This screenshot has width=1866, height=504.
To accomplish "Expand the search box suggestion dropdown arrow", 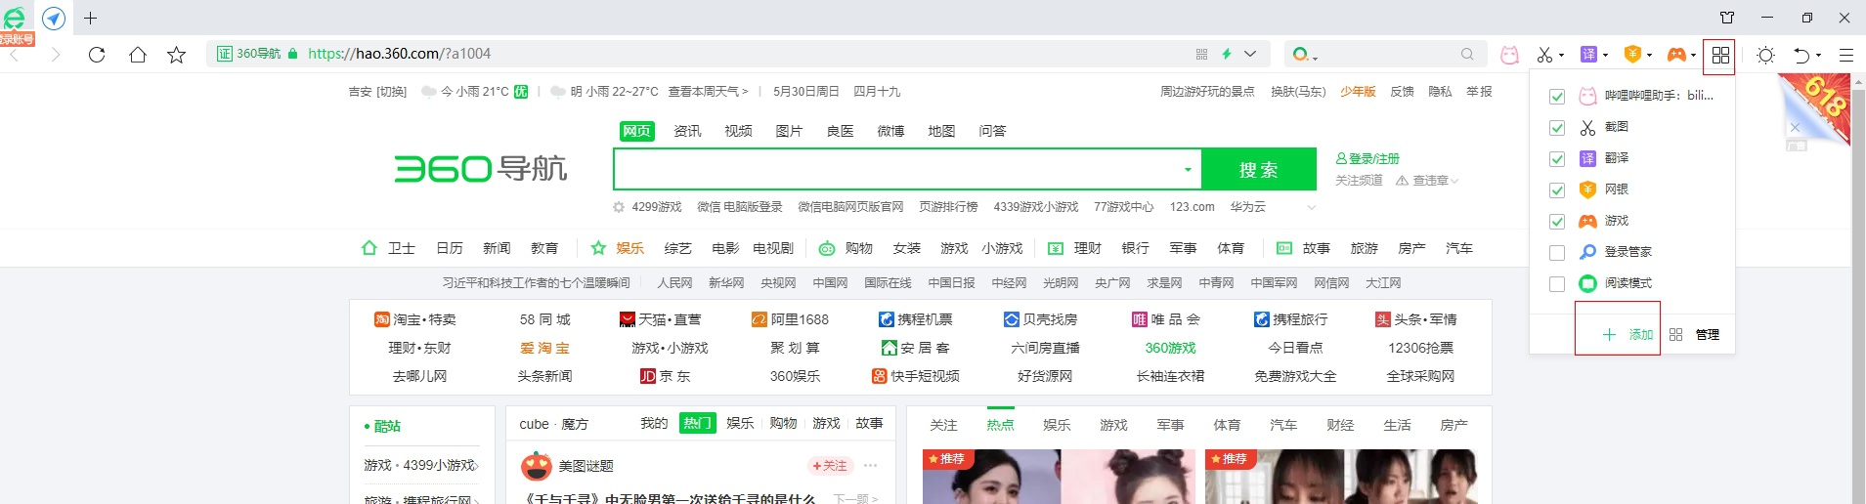I will [1188, 170].
